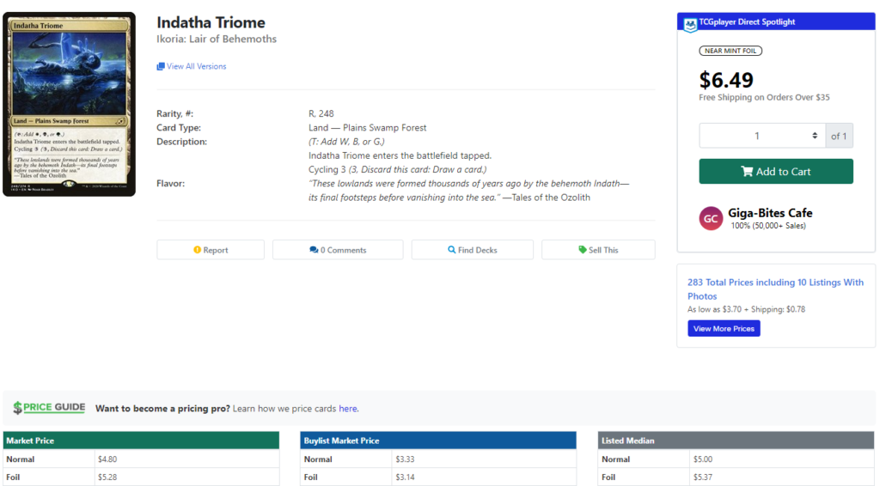This screenshot has height=486, width=880.
Task: Click View More Prices button
Action: pos(724,329)
